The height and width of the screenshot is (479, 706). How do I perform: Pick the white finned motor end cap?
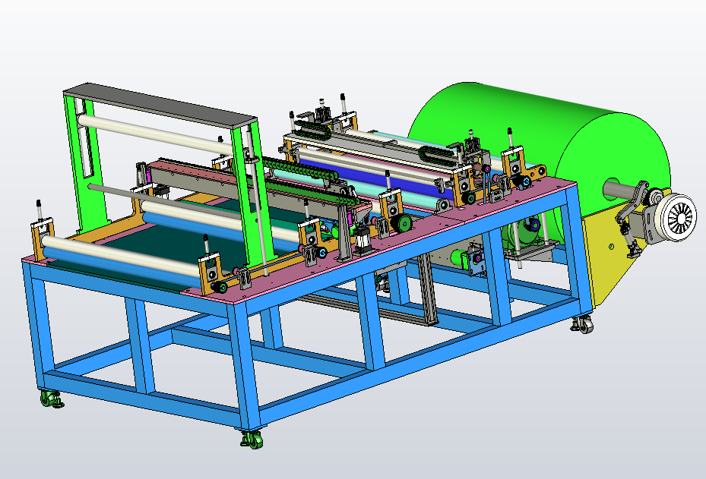point(676,218)
